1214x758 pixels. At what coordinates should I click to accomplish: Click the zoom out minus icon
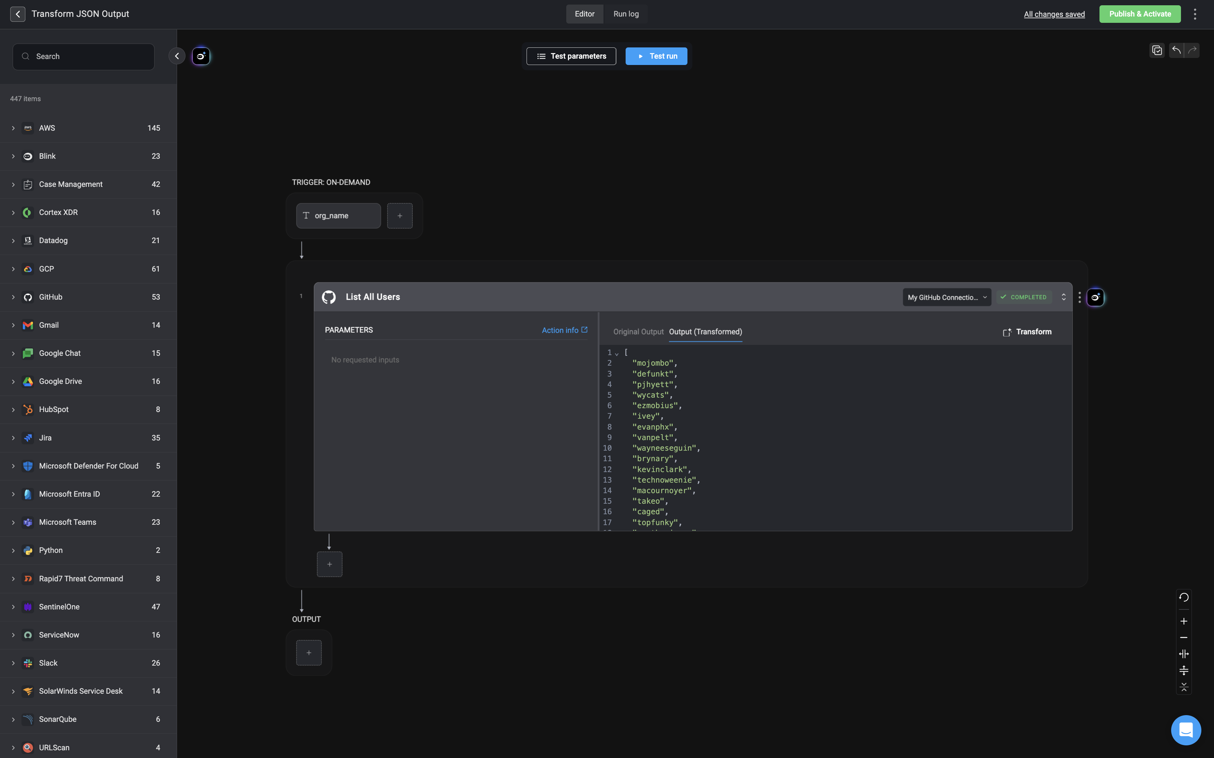point(1183,638)
